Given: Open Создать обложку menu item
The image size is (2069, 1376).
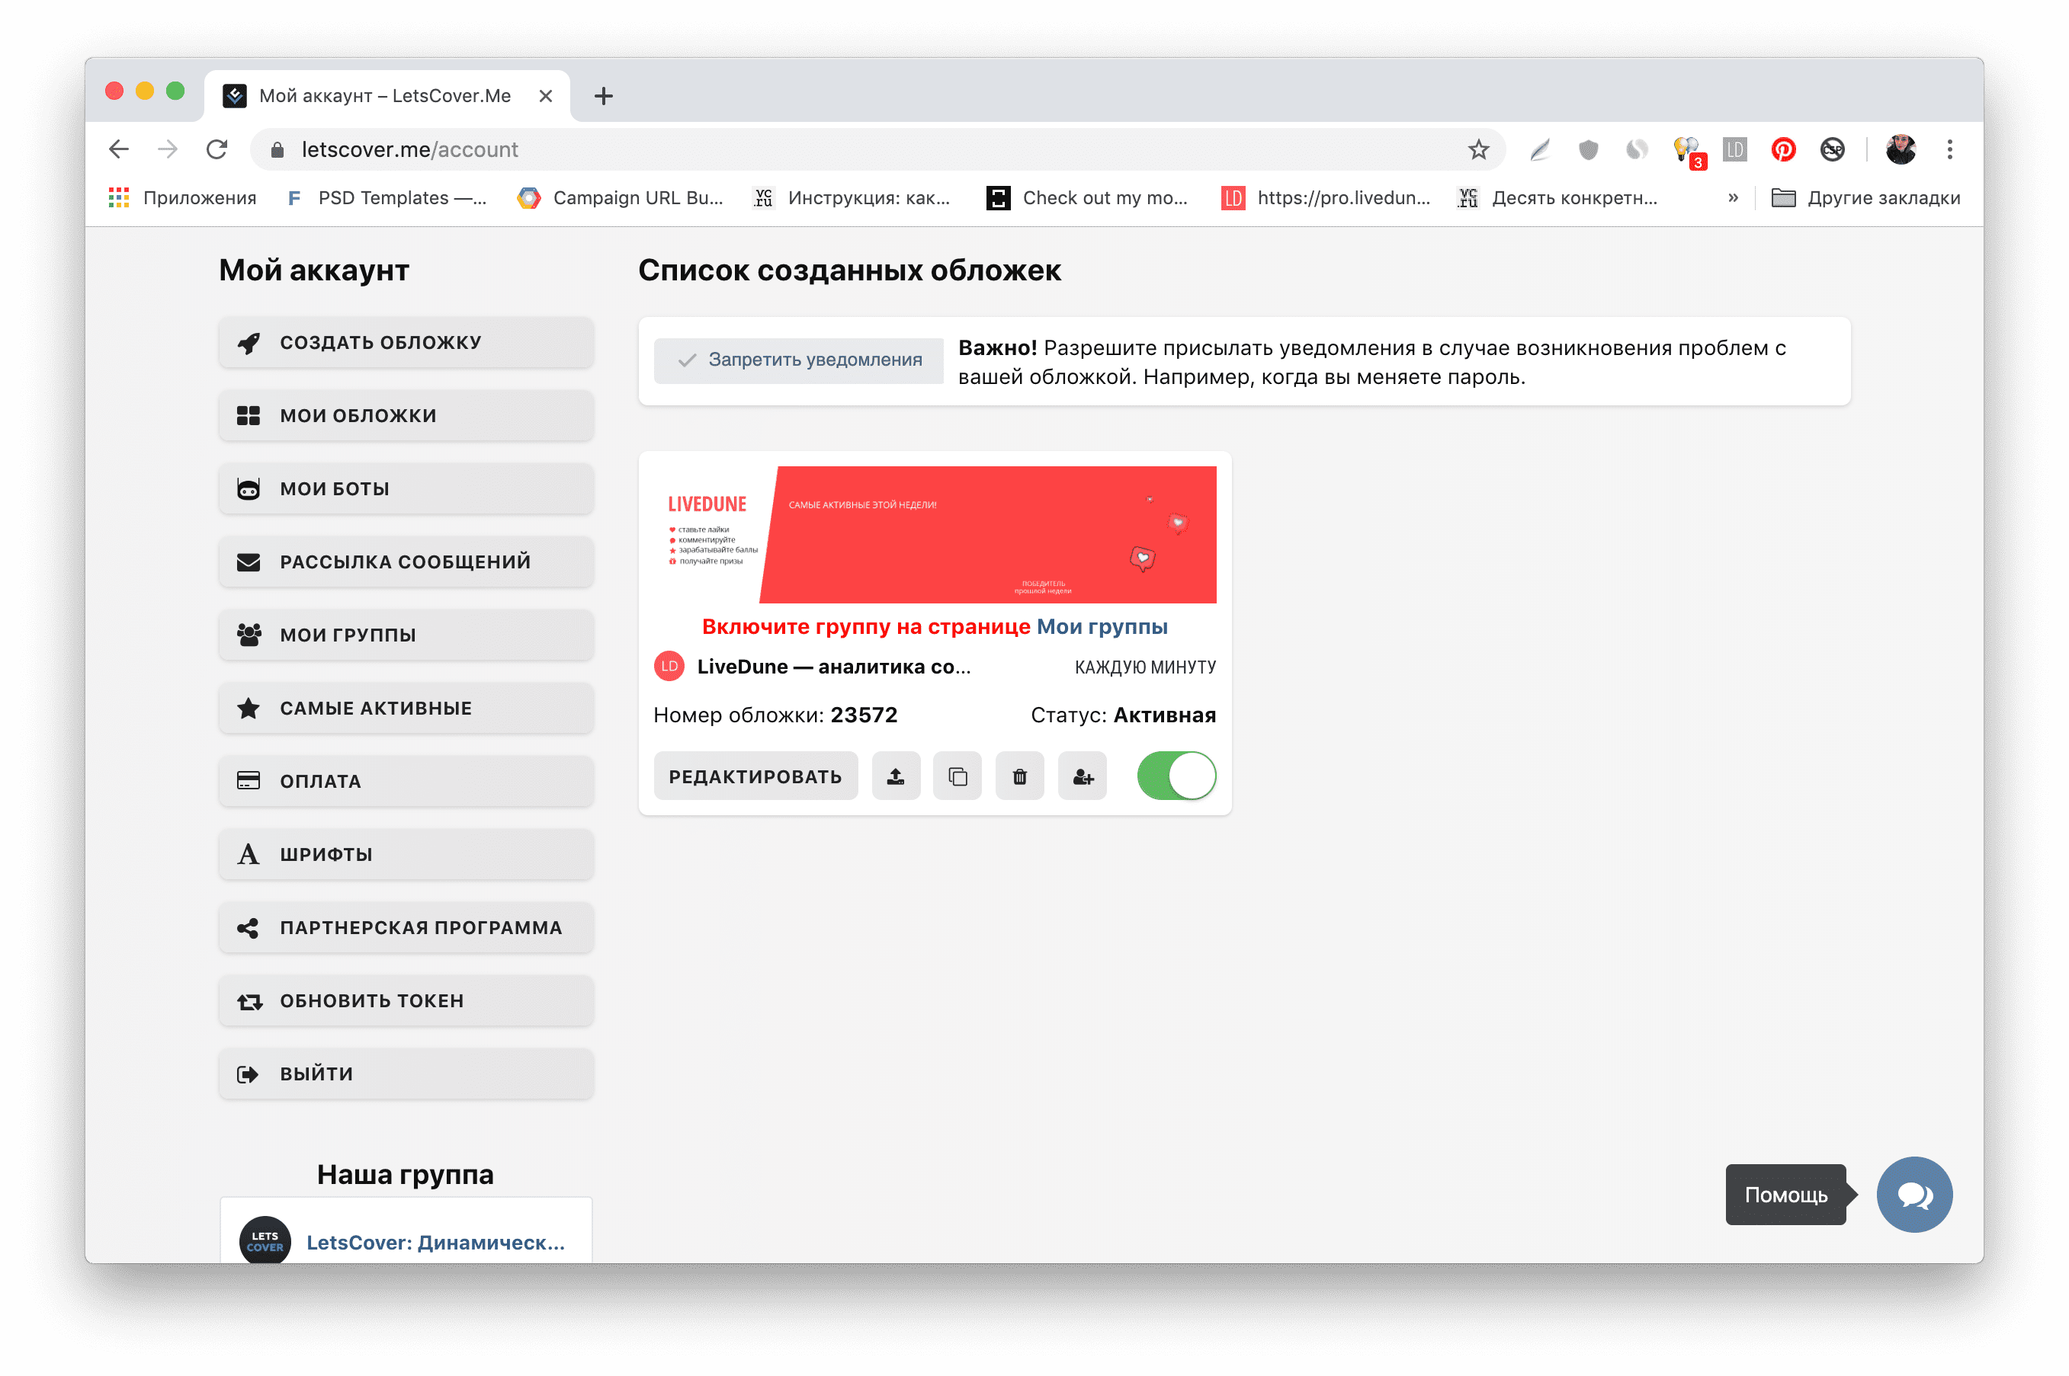Looking at the screenshot, I should click(406, 342).
